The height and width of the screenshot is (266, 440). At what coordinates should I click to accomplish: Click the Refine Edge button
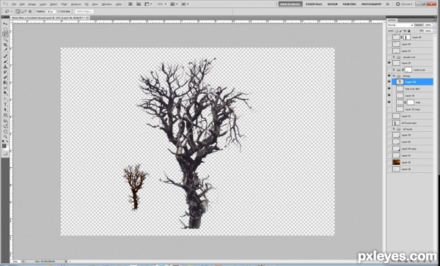pyautogui.click(x=84, y=11)
